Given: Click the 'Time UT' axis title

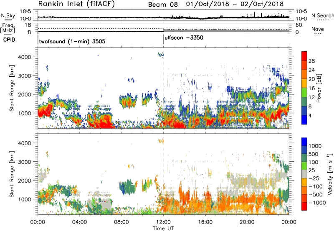Looking at the screenshot, I should (163, 228).
